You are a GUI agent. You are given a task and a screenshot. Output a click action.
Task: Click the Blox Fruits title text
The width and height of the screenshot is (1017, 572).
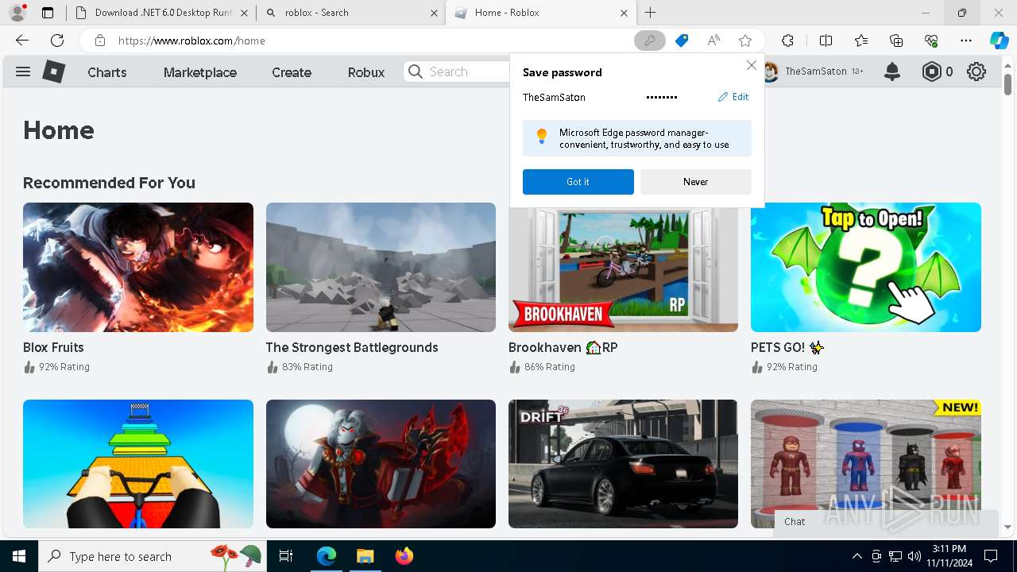pyautogui.click(x=53, y=347)
